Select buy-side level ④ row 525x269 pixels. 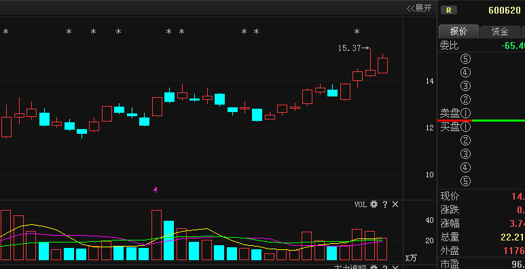pyautogui.click(x=481, y=168)
